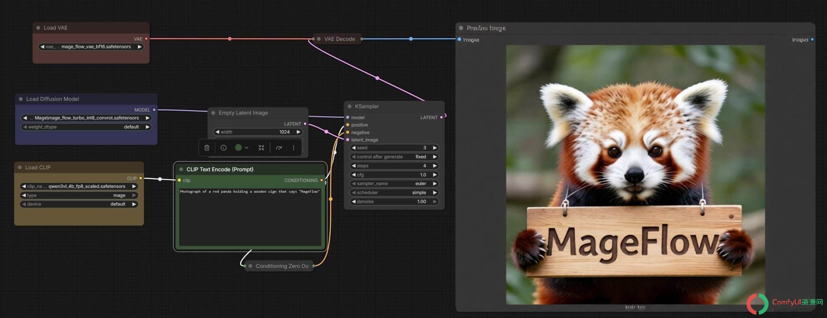Image resolution: width=827 pixels, height=318 pixels.
Task: Decrease latent width with left arrow
Action: click(x=218, y=132)
